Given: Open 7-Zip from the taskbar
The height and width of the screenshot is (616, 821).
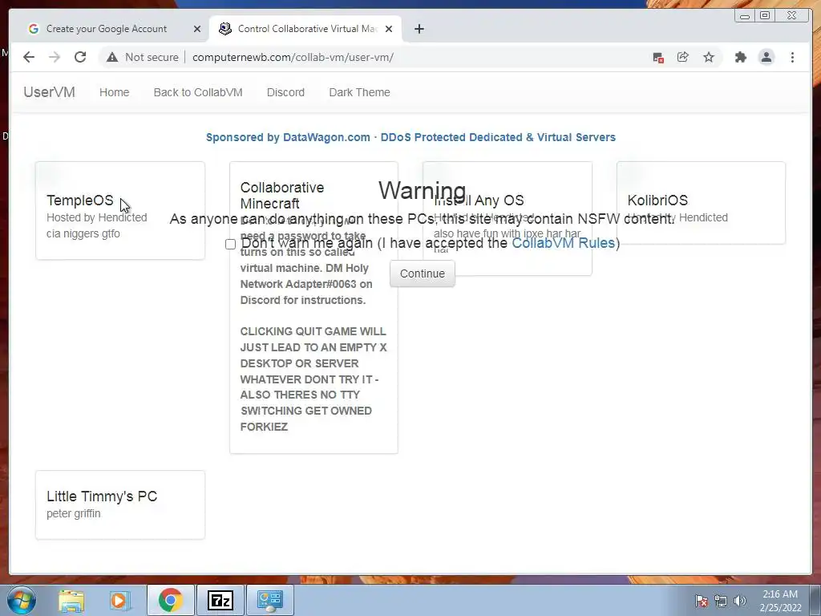Looking at the screenshot, I should pos(220,600).
